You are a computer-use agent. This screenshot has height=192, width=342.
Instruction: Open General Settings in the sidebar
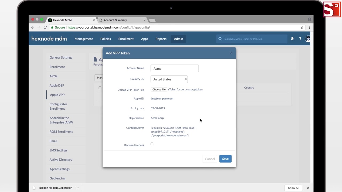click(61, 57)
